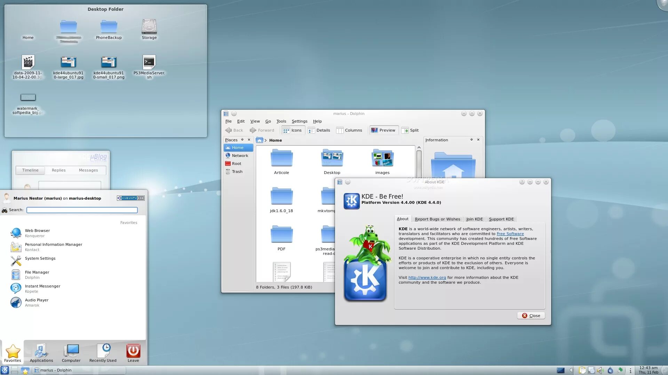Click the launcher Search input field

pyautogui.click(x=82, y=210)
